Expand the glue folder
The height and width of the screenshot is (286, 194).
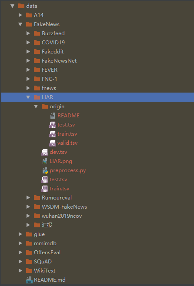pos(20,234)
